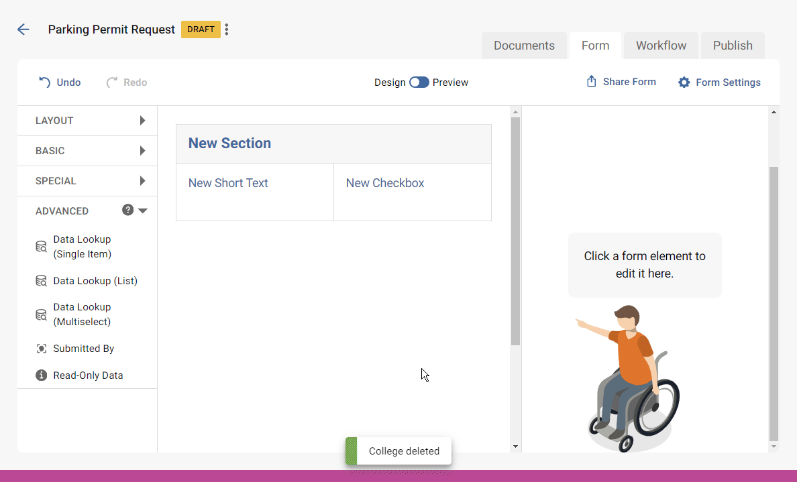
Task: Click the ADVANCED section help icon
Action: [127, 209]
